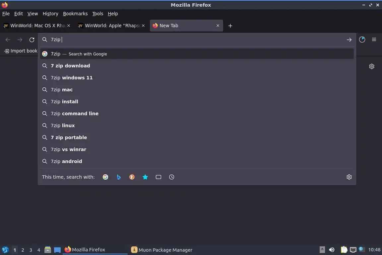
Task: Go back one page
Action: coord(8,40)
